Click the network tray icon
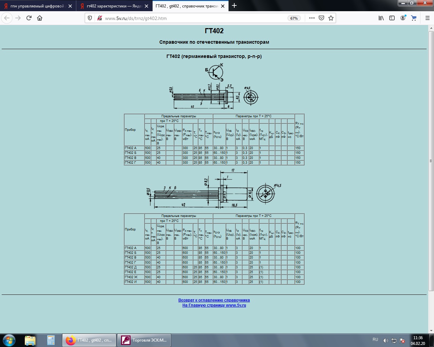This screenshot has height=347, width=434. click(394, 341)
